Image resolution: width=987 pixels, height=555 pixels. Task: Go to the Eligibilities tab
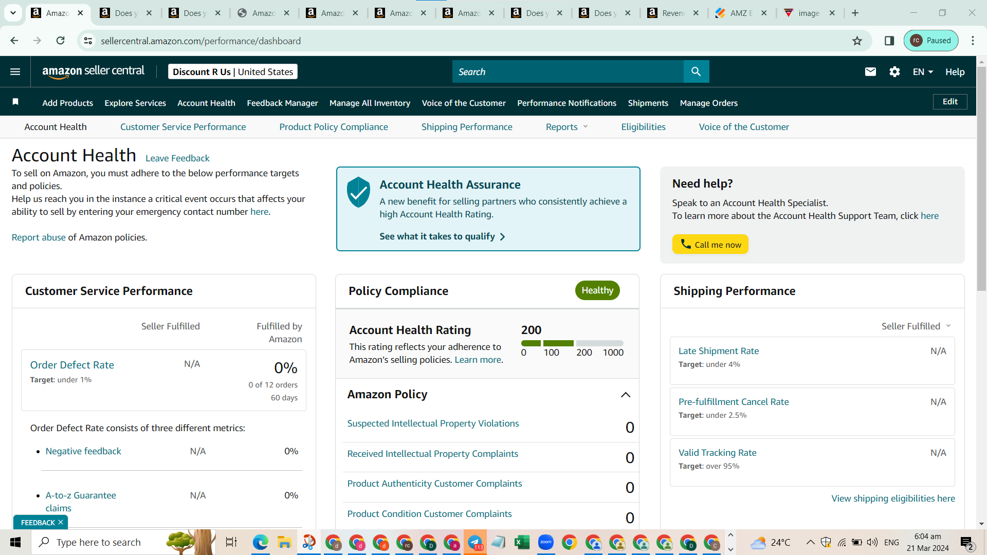(x=643, y=127)
